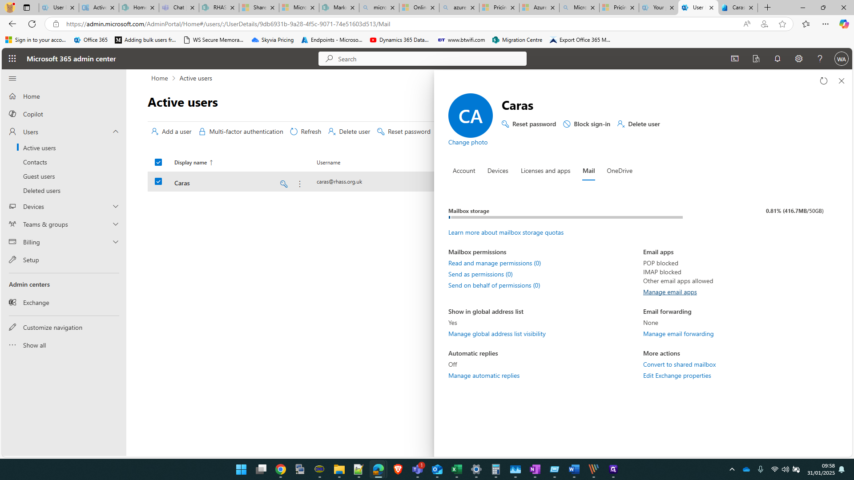This screenshot has height=480, width=854.
Task: Switch to the OneDrive tab
Action: point(620,171)
